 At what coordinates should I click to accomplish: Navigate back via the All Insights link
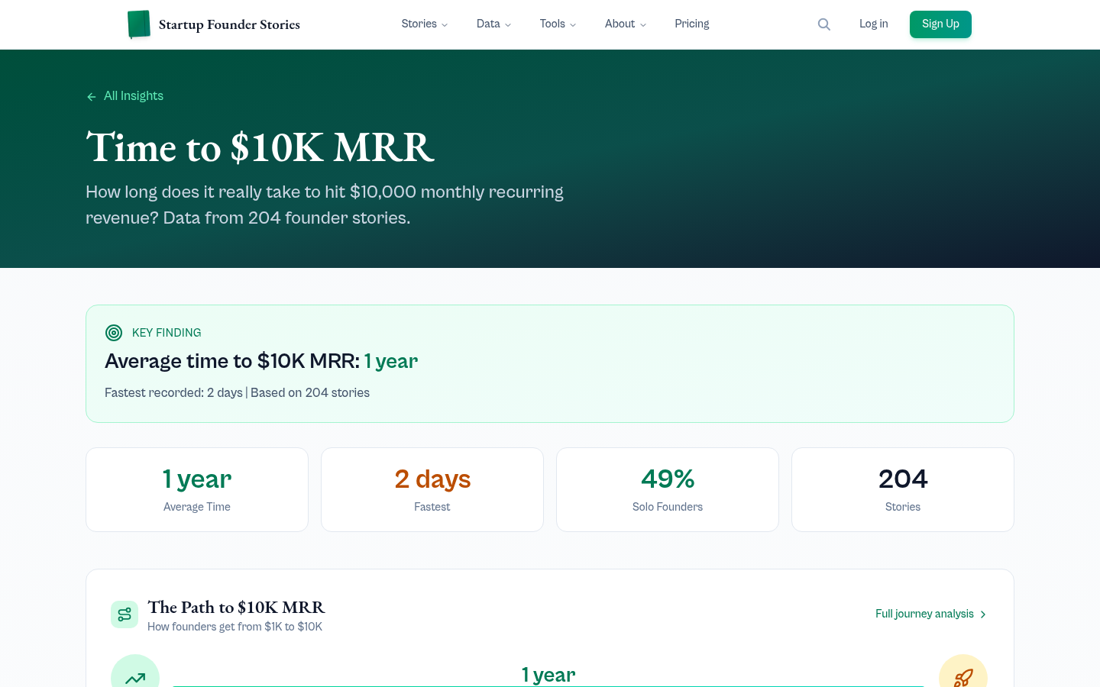134,96
